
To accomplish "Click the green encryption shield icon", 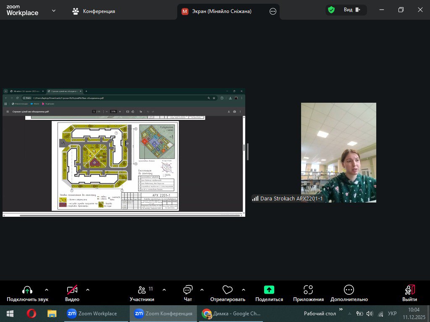I will 331,10.
